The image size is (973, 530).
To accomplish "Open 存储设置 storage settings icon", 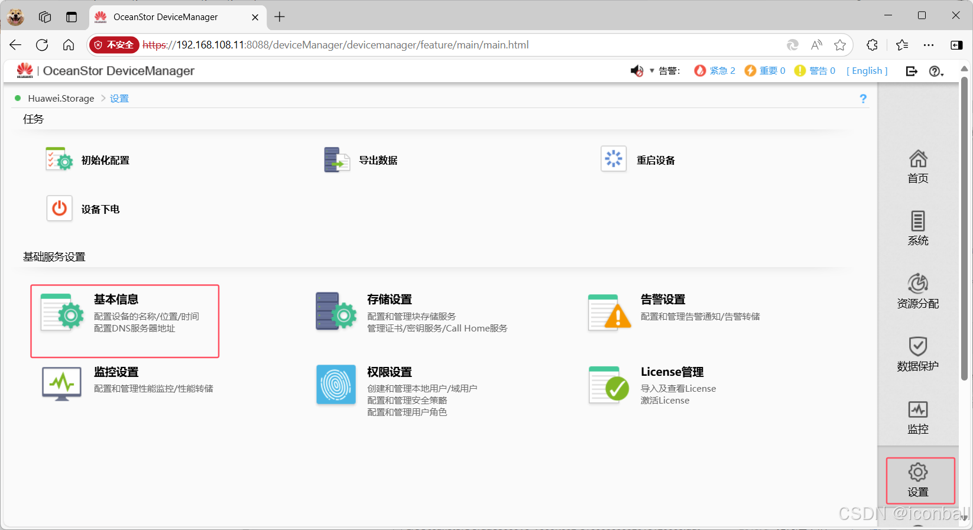I will [336, 311].
